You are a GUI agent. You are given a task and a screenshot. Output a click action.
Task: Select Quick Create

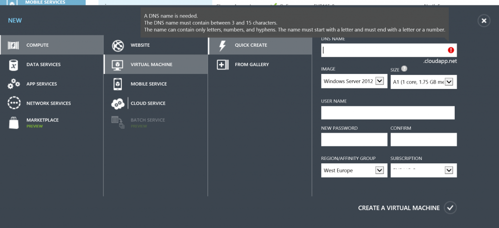(260, 45)
